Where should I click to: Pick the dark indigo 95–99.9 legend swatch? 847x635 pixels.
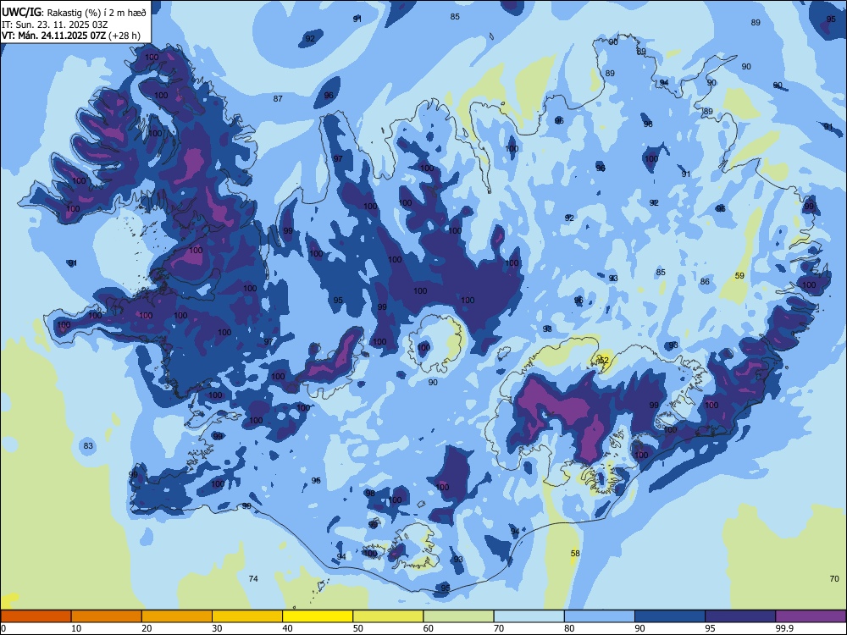click(740, 616)
